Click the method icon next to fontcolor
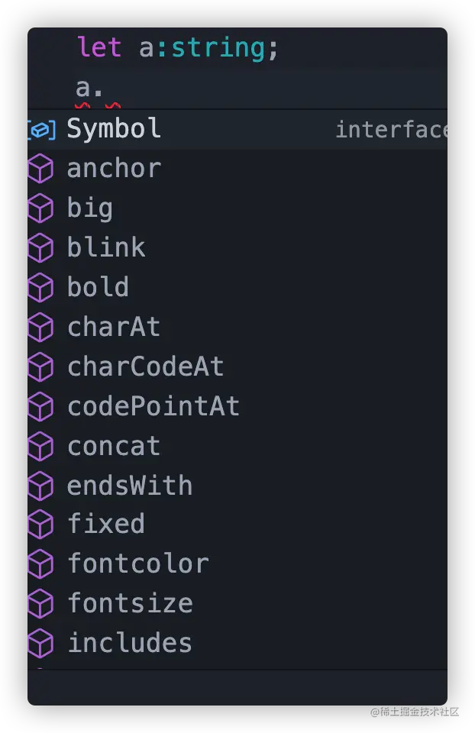475x733 pixels. click(40, 564)
